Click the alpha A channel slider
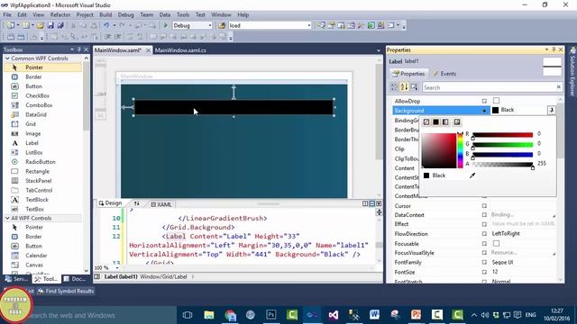Screen dimensions: 577x324 [503, 164]
